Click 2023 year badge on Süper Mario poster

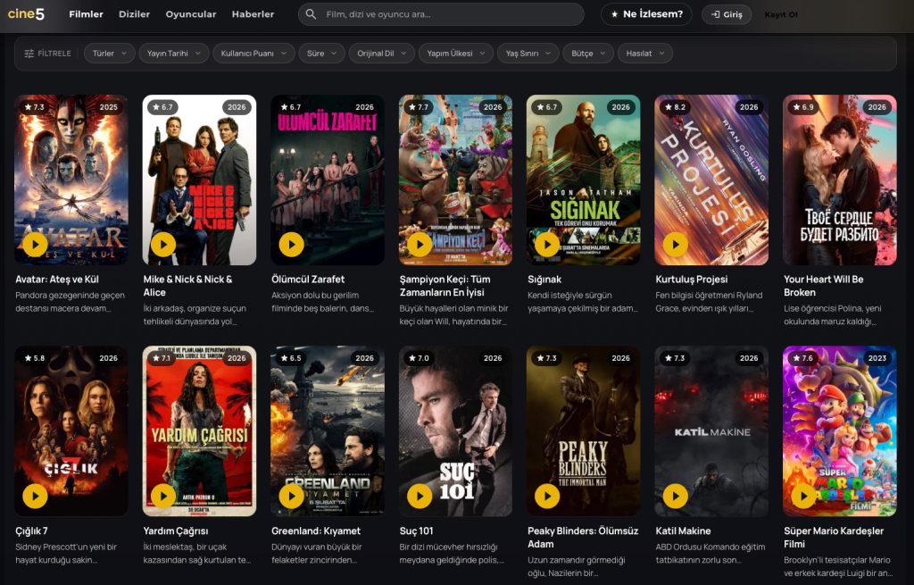pos(877,358)
